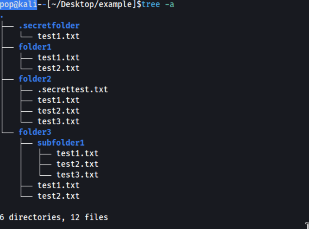Click the typed tree command
The image size is (309, 229).
[151, 4]
